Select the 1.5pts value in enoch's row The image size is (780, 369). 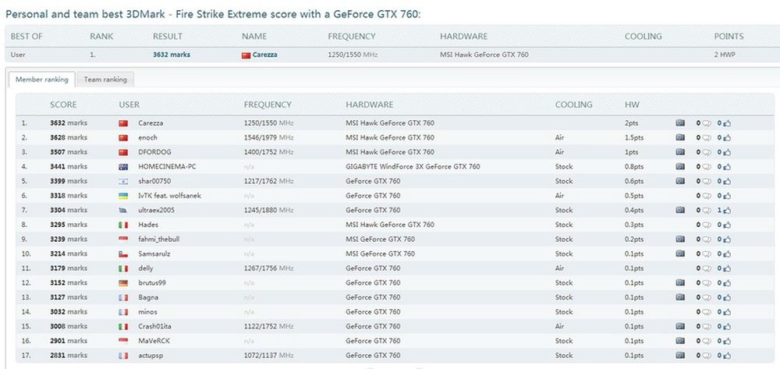point(634,137)
